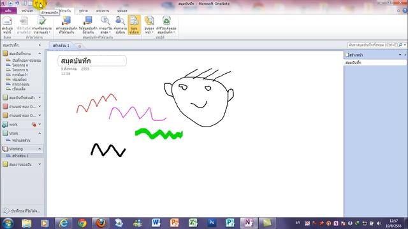Open the Review ribbon tab
The height and width of the screenshot is (229, 408).
[102, 11]
